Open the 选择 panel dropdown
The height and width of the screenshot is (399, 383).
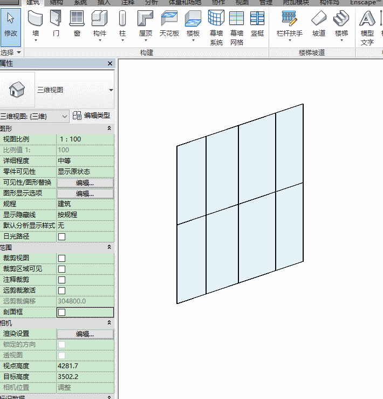pos(18,53)
